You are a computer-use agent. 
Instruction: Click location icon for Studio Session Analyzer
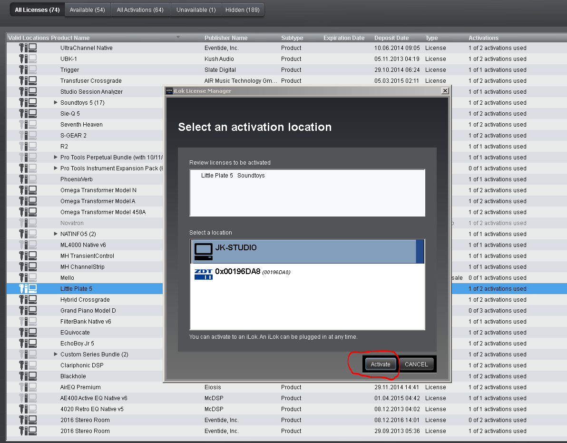[28, 91]
